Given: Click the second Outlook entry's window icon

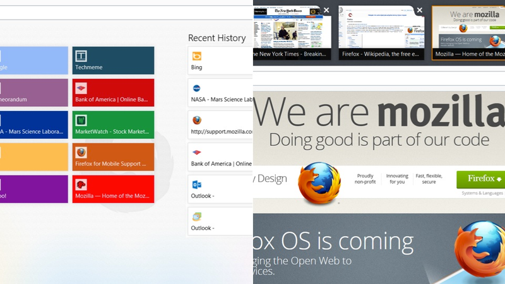Looking at the screenshot, I should click(196, 216).
